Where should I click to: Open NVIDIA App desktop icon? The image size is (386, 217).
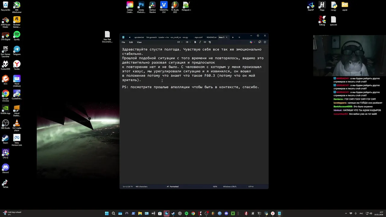pyautogui.click(x=5, y=110)
